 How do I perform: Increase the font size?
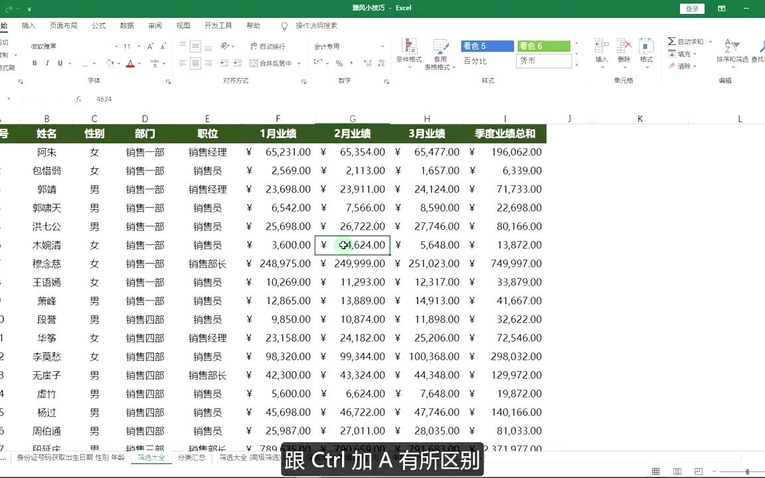150,46
